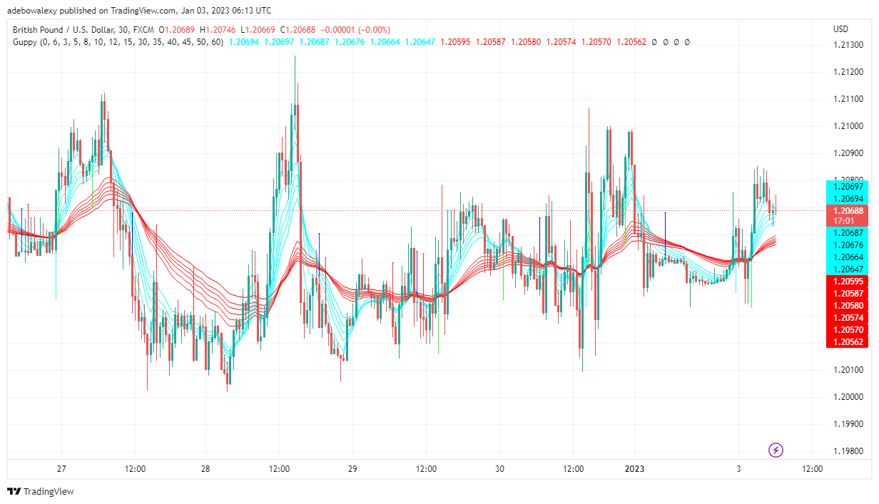Select the high value H1.20746

pyautogui.click(x=218, y=29)
